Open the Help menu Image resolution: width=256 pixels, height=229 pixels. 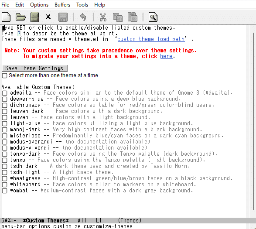tap(99, 5)
